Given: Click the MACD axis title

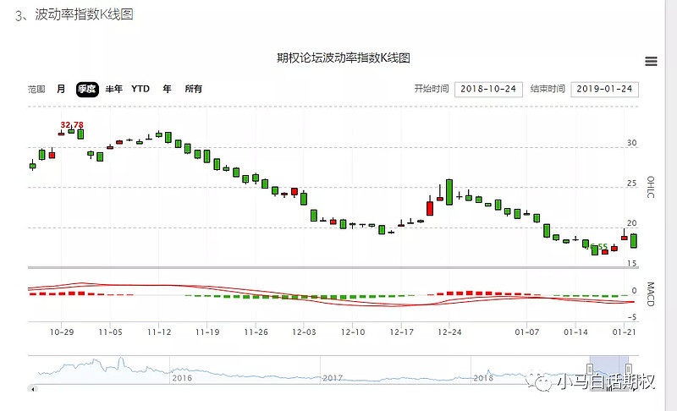Looking at the screenshot, I should [x=651, y=294].
